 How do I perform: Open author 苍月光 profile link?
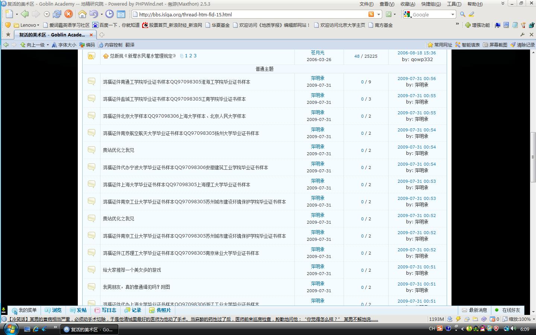[318, 52]
